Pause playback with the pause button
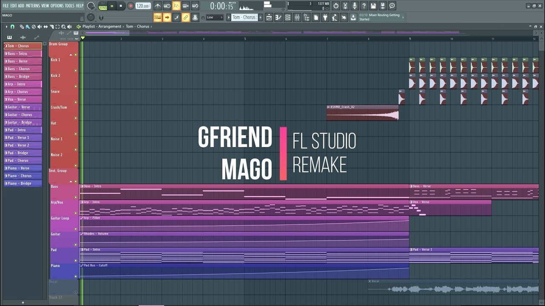The image size is (545, 306). click(112, 6)
